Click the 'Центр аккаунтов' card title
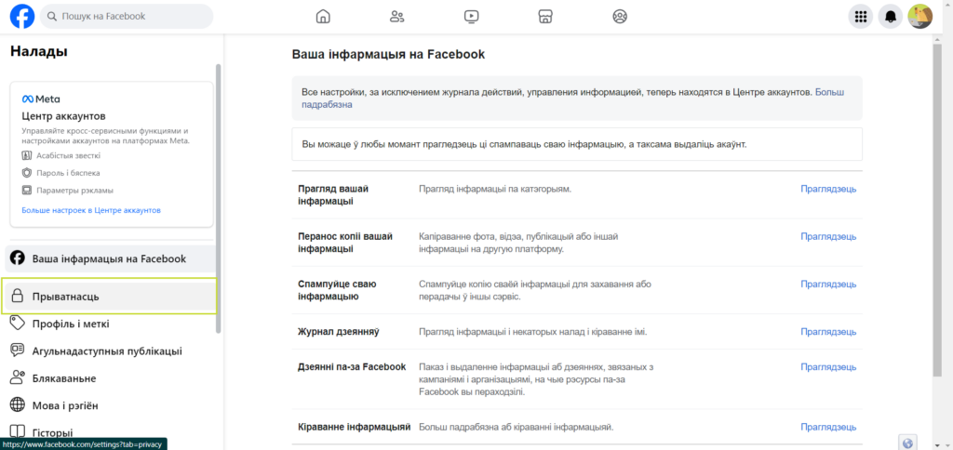The image size is (953, 450). tap(64, 116)
